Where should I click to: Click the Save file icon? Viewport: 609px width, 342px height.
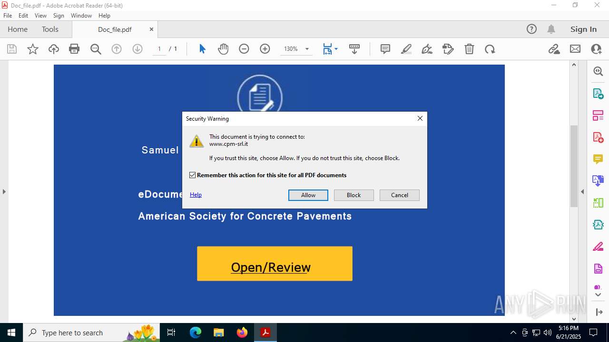pyautogui.click(x=12, y=49)
